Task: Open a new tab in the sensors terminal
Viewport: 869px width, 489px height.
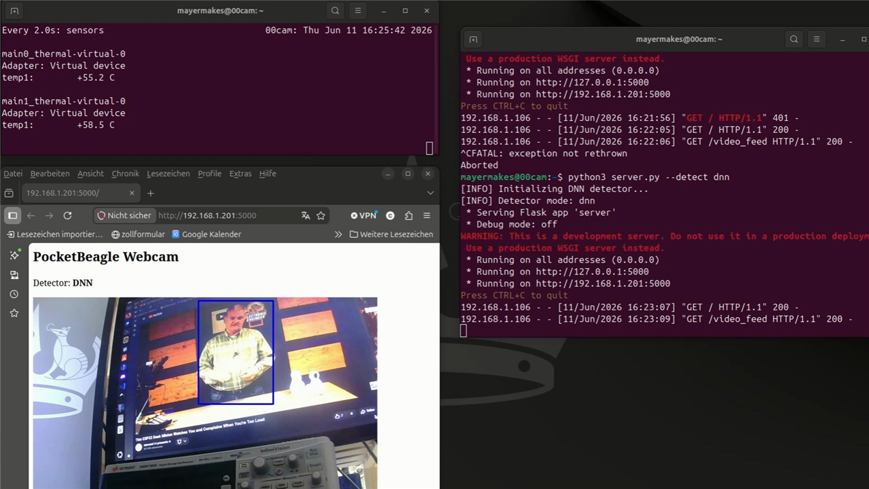Action: tap(14, 11)
